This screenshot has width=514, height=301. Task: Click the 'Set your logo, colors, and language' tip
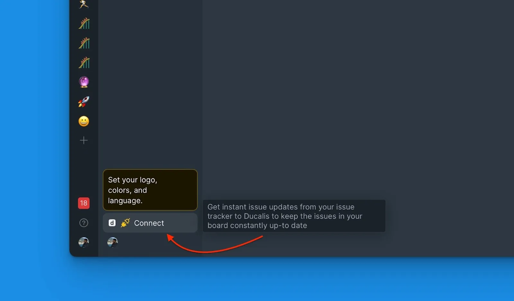click(150, 190)
